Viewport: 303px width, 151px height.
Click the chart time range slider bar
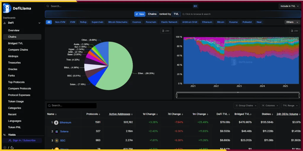(x=238, y=95)
